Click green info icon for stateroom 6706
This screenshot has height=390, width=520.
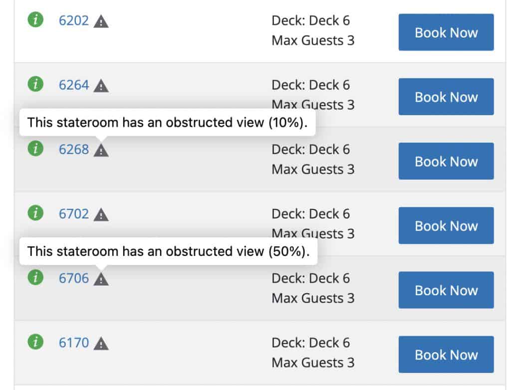tap(35, 278)
